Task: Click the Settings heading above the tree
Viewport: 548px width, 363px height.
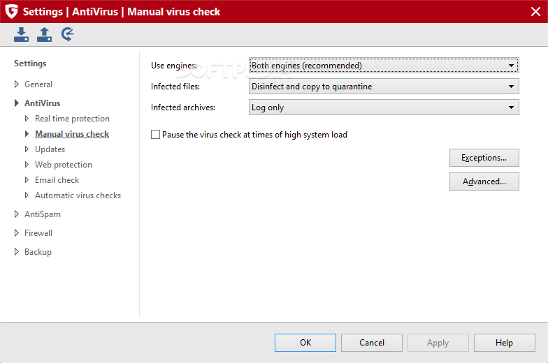Action: [30, 64]
